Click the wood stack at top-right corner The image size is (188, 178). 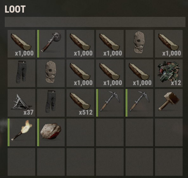coord(169,44)
